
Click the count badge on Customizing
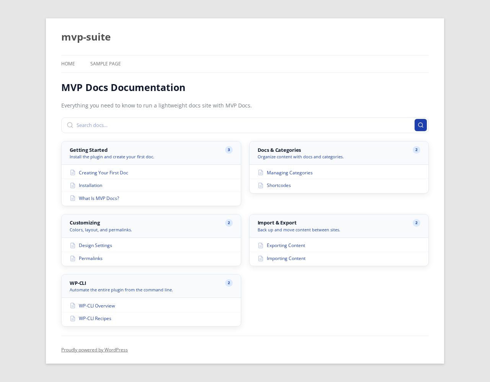(229, 223)
